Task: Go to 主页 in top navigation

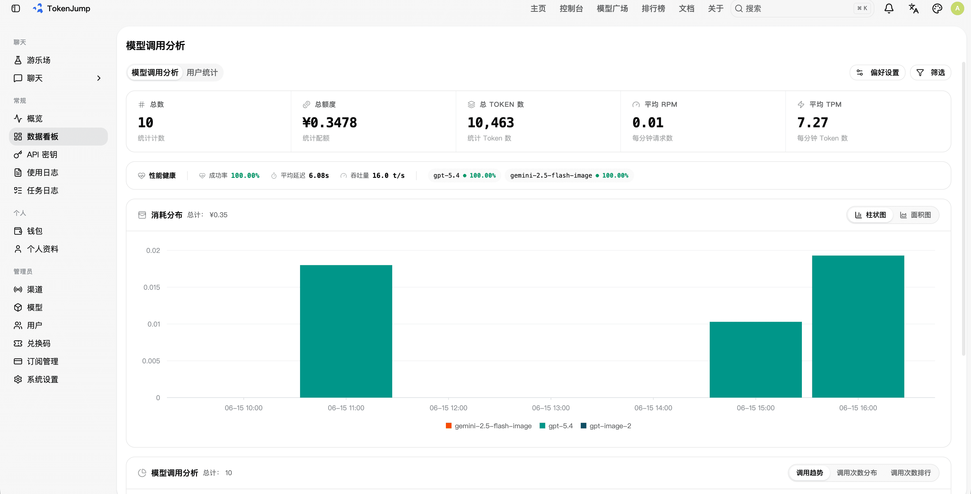Action: tap(538, 8)
